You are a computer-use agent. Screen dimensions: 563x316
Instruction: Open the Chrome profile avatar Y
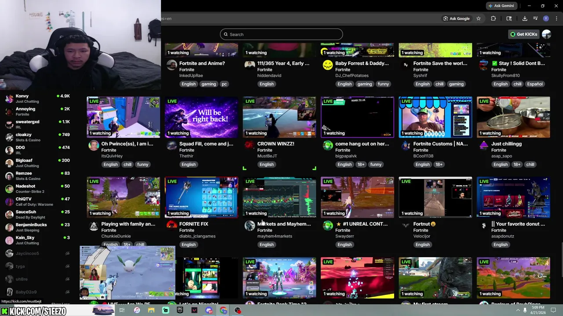pos(546,18)
